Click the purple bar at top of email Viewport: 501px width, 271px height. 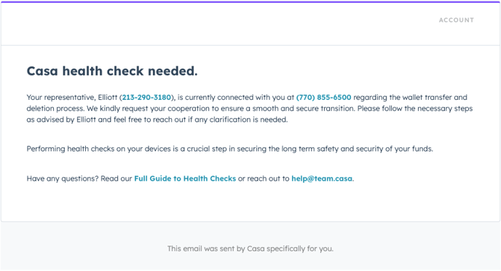tap(250, 1)
